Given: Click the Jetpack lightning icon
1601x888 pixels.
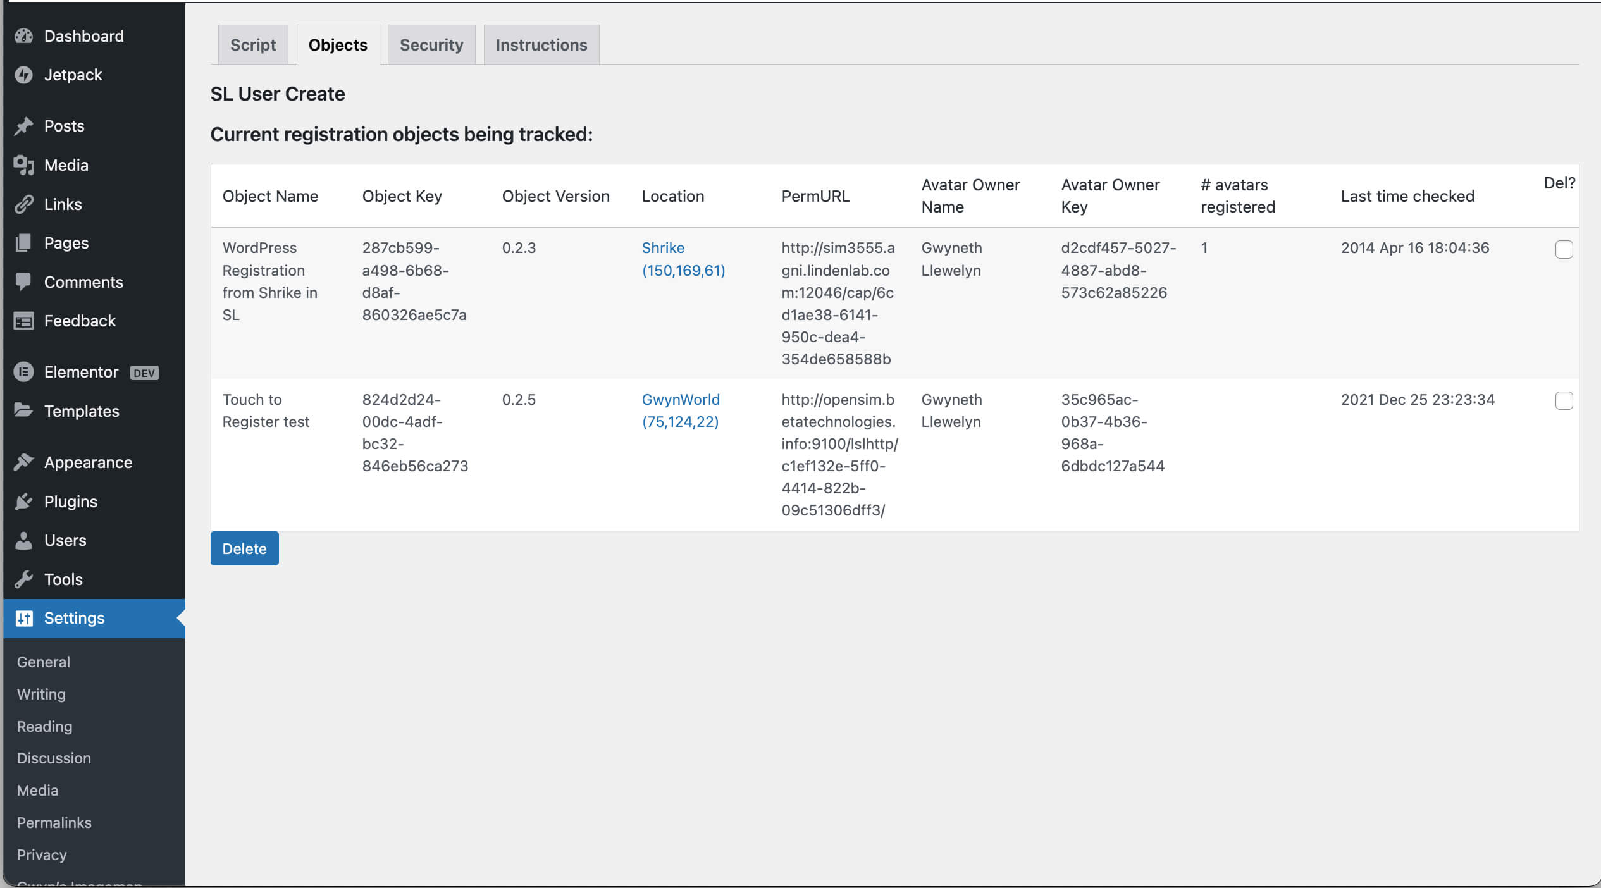Looking at the screenshot, I should point(24,75).
